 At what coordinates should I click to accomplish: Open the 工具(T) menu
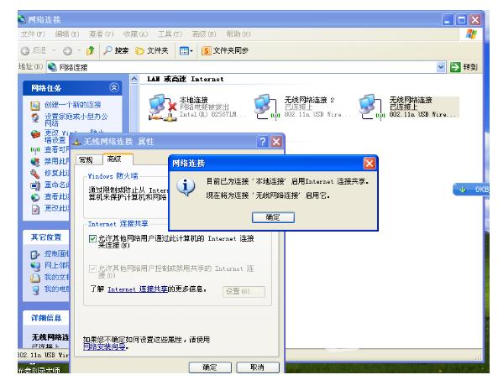coord(170,34)
